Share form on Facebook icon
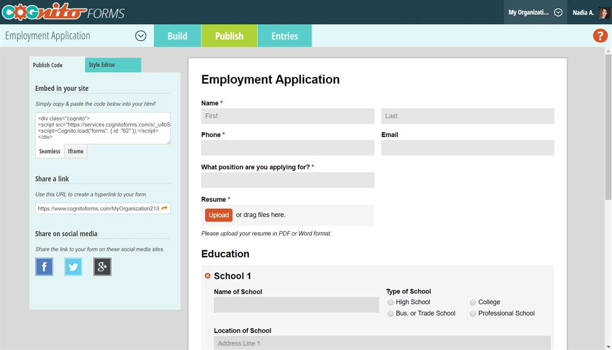Image resolution: width=612 pixels, height=350 pixels. (44, 267)
